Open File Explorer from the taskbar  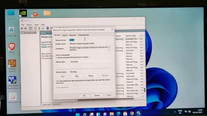coord(112,114)
